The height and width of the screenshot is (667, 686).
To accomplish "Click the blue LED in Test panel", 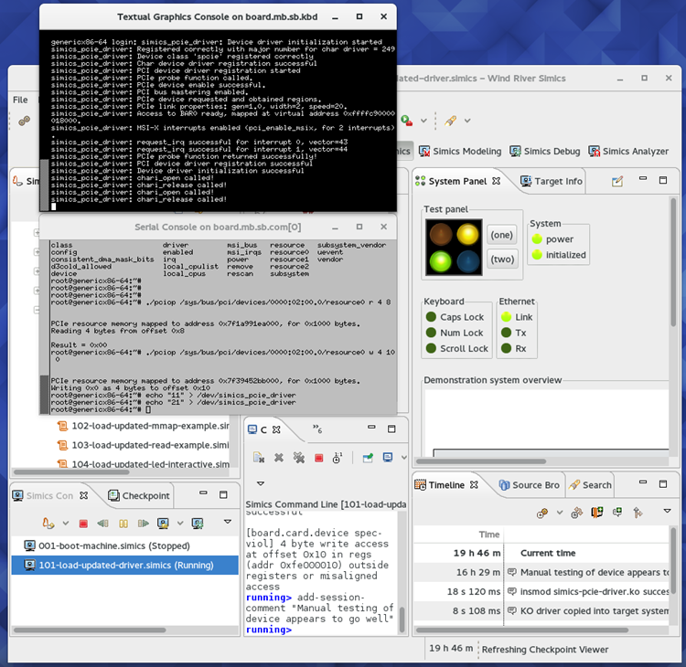I will pyautogui.click(x=467, y=261).
